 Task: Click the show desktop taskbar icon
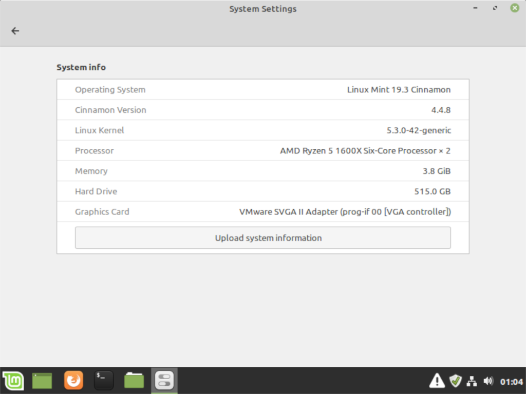tap(42, 381)
